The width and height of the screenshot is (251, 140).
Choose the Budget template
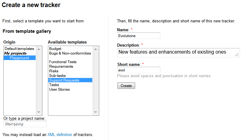[x=70, y=49]
